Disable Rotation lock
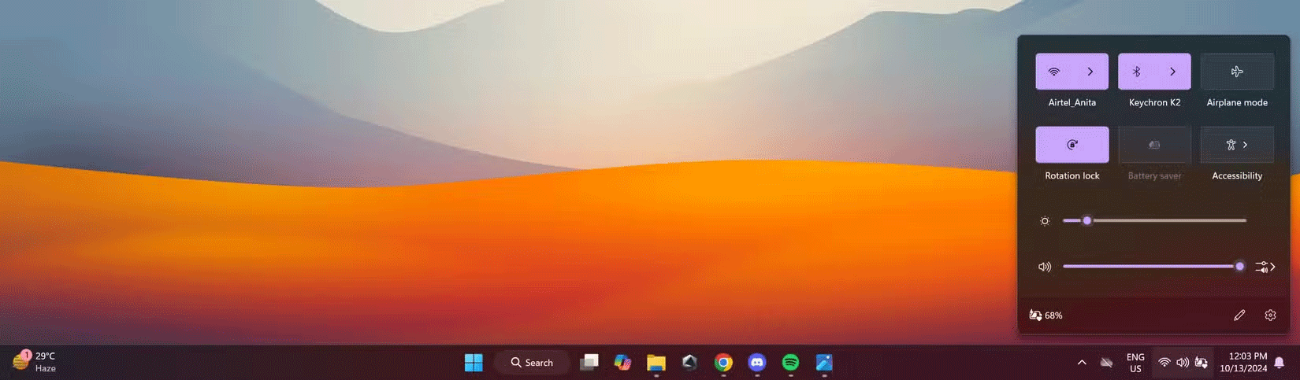 click(1072, 145)
